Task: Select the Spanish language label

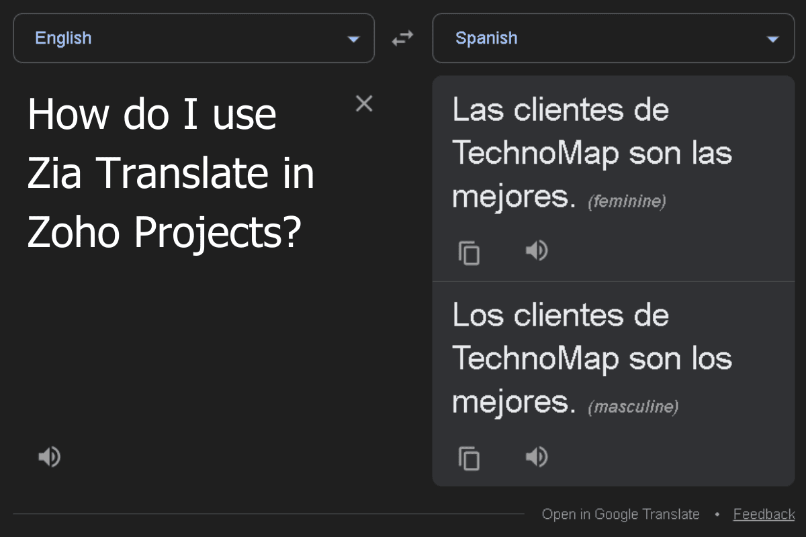Action: point(486,38)
